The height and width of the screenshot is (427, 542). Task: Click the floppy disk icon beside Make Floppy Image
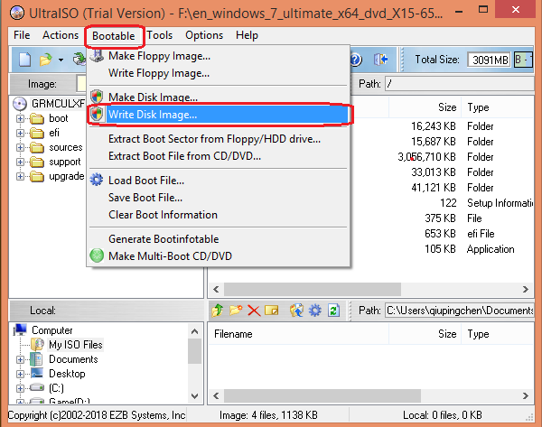(x=98, y=56)
